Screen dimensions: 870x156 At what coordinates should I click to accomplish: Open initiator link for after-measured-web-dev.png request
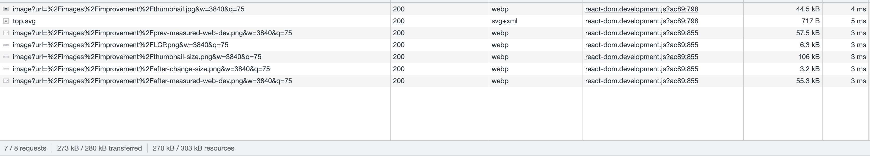tap(641, 81)
